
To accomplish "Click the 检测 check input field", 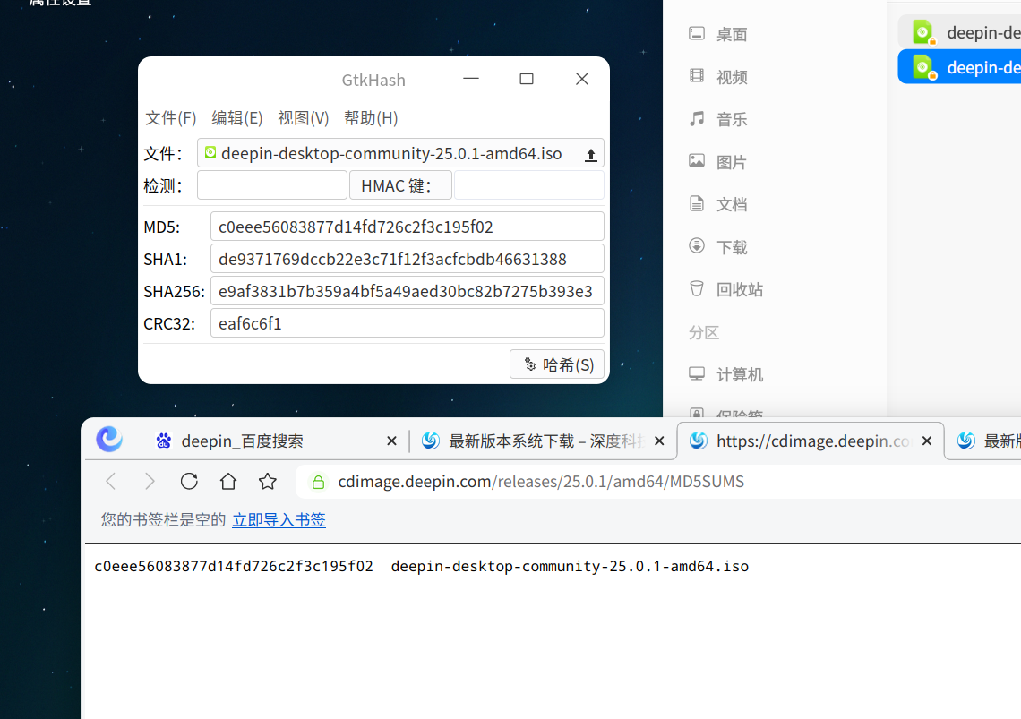I will 272,185.
